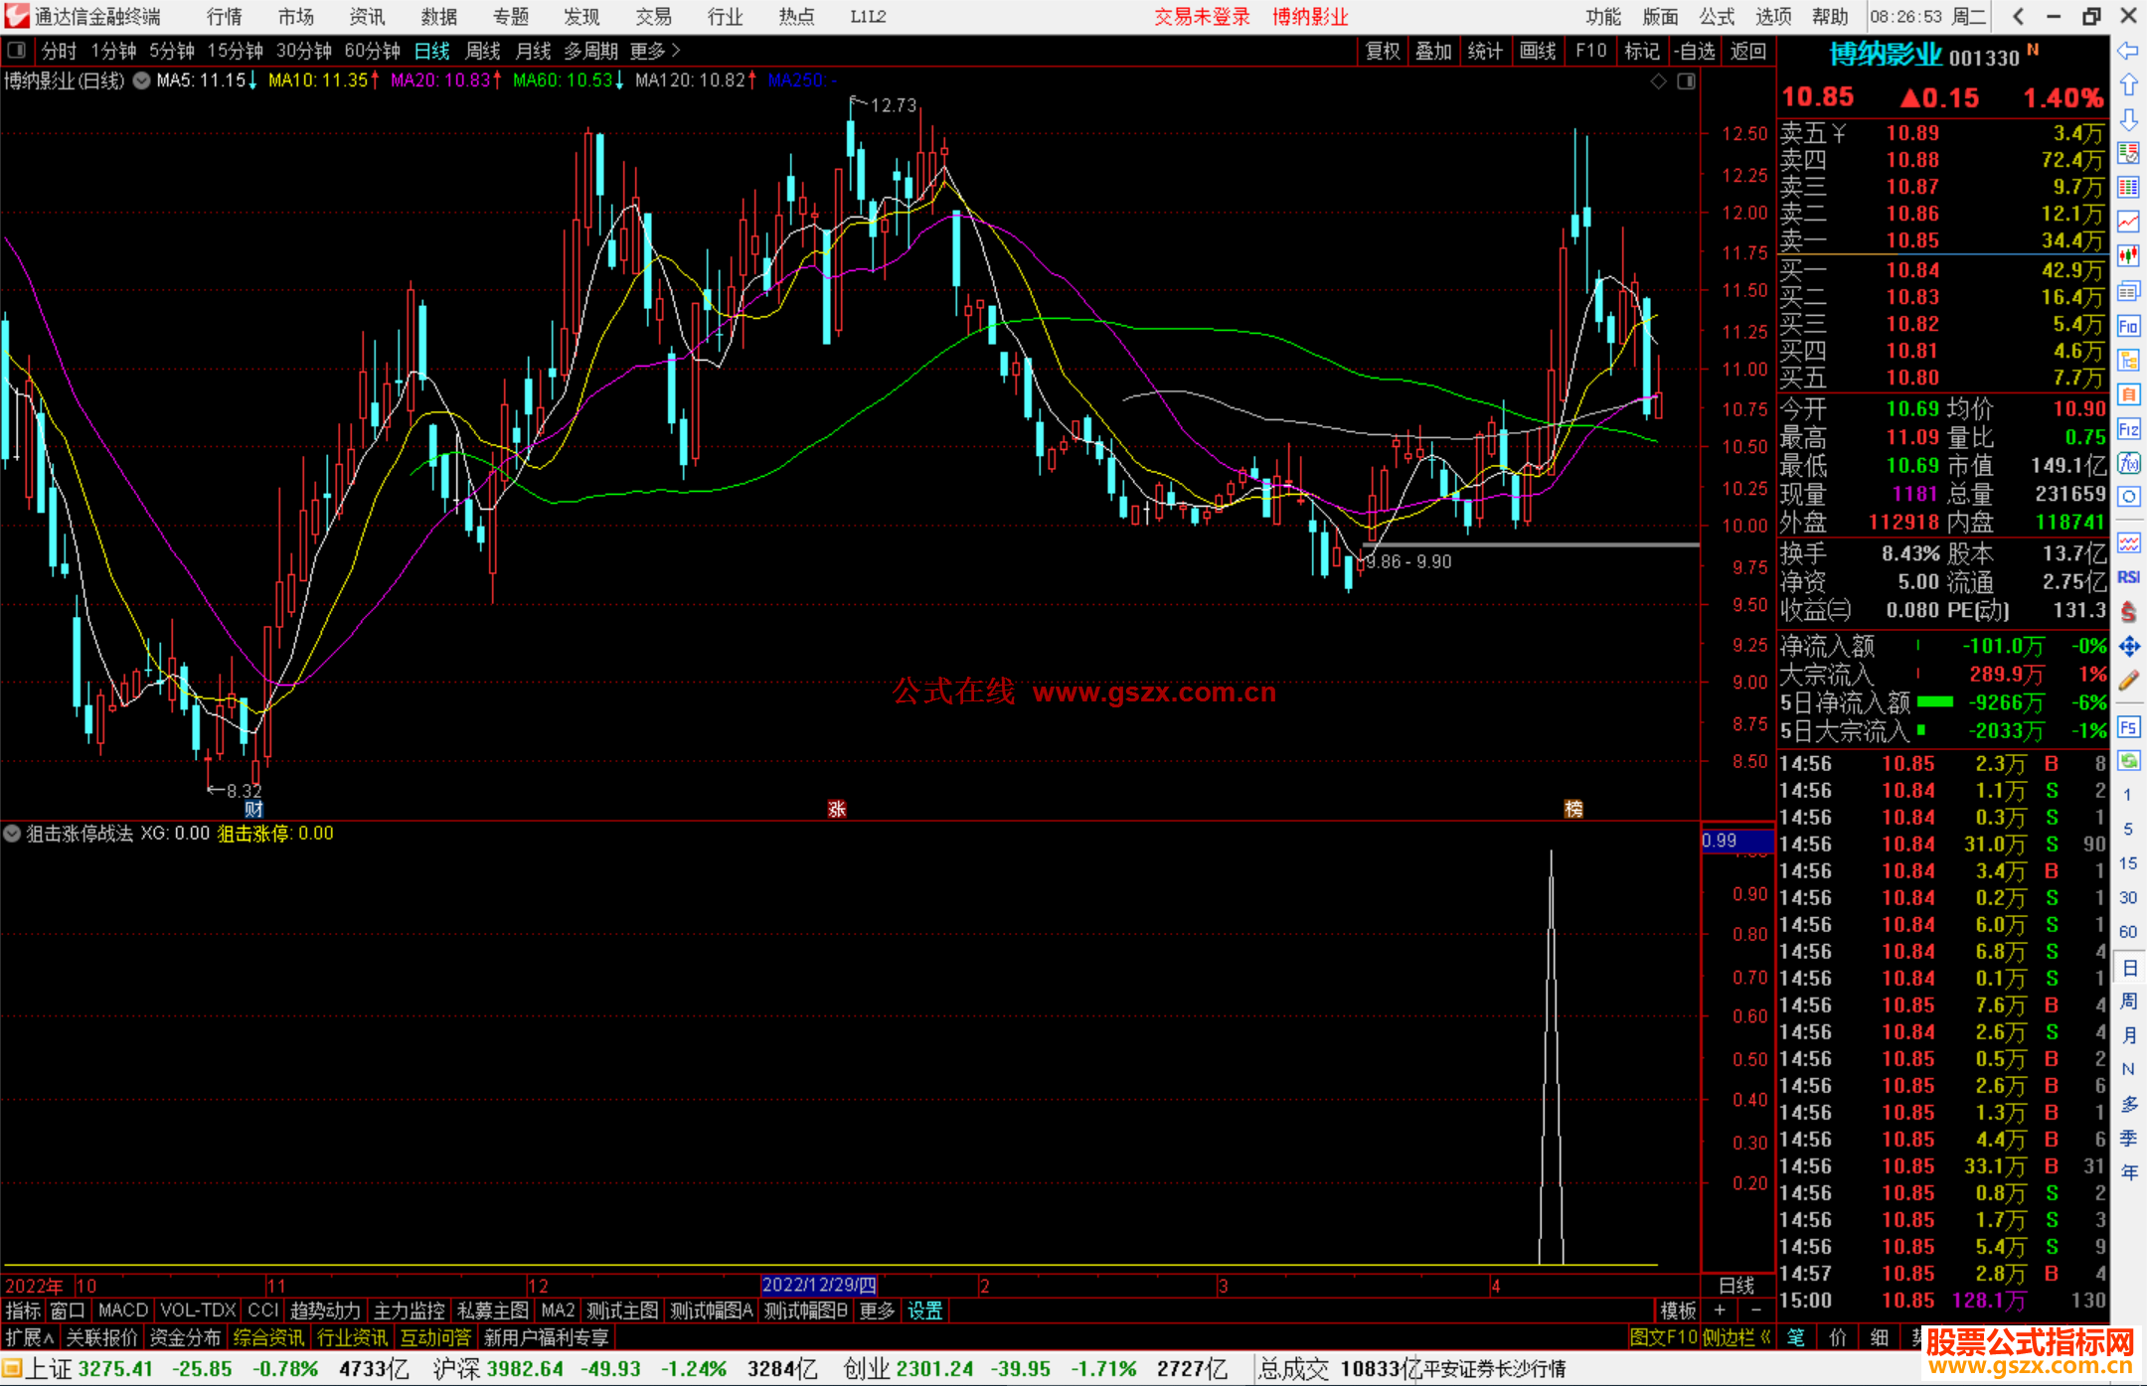Click the back arrow icon in right sidebar

[2128, 51]
